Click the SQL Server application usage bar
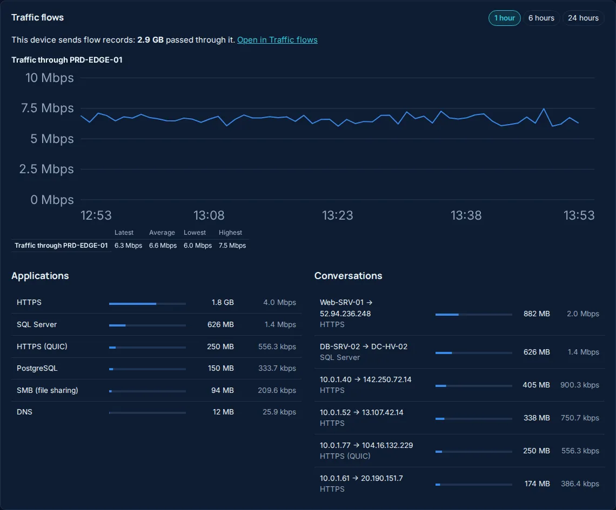Image resolution: width=616 pixels, height=510 pixels. coord(148,325)
